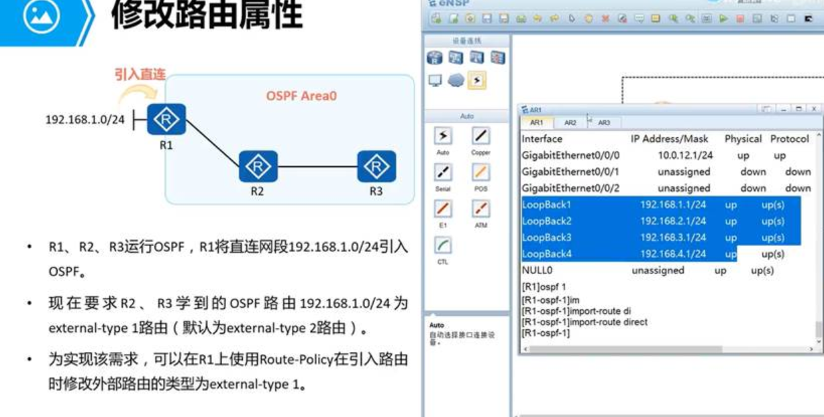This screenshot has height=417, width=824.
Task: Switch to the AR3 terminal tab
Action: [x=604, y=123]
